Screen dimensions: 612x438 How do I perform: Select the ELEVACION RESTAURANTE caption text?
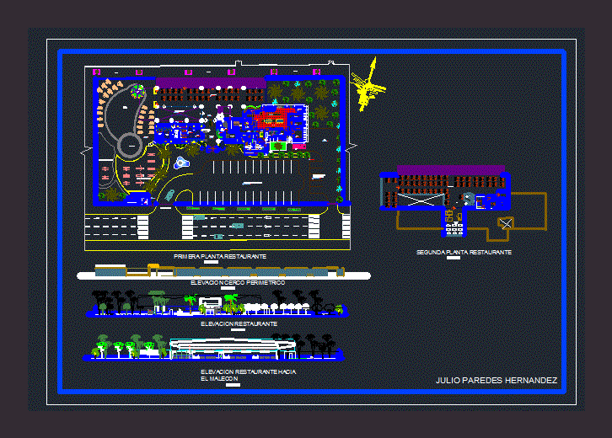click(x=239, y=323)
